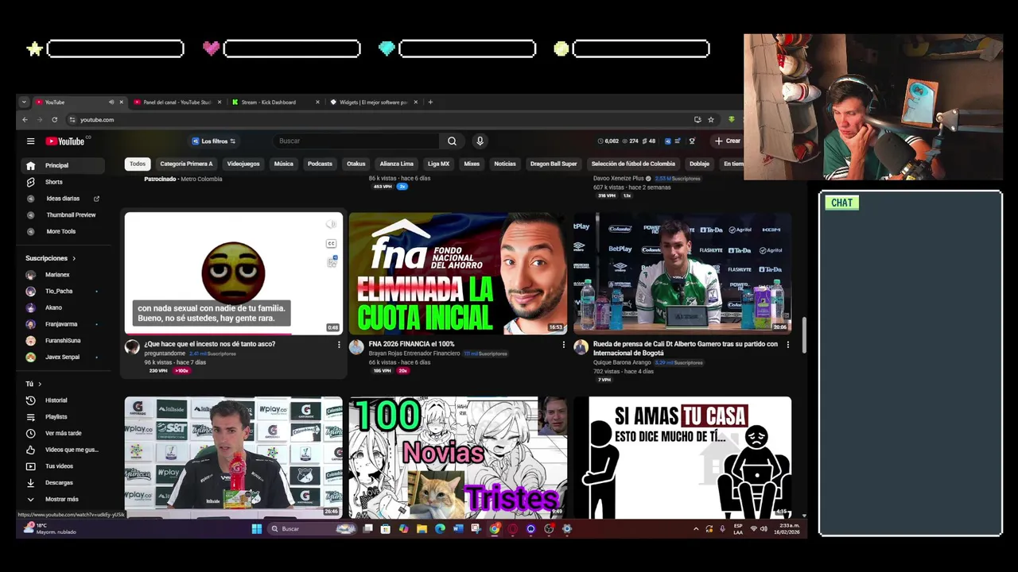Reload the page in browser
1018x572 pixels.
[54, 120]
